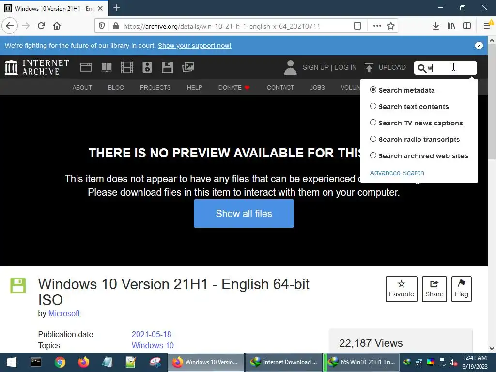Open tracking protection shield in address bar
496x372 pixels.
click(x=102, y=26)
